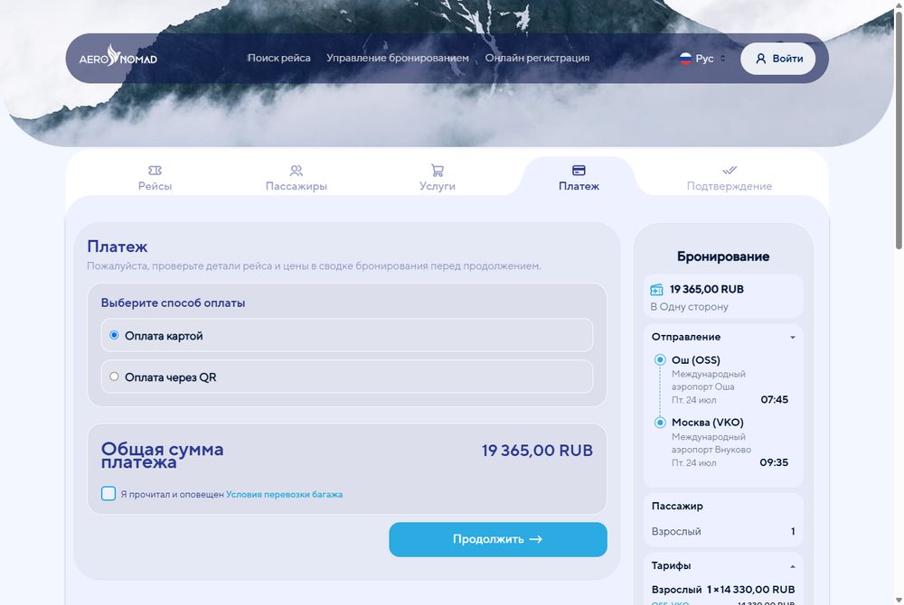Click the ticket price icon in Бронирование
This screenshot has height=605, width=904.
656,290
